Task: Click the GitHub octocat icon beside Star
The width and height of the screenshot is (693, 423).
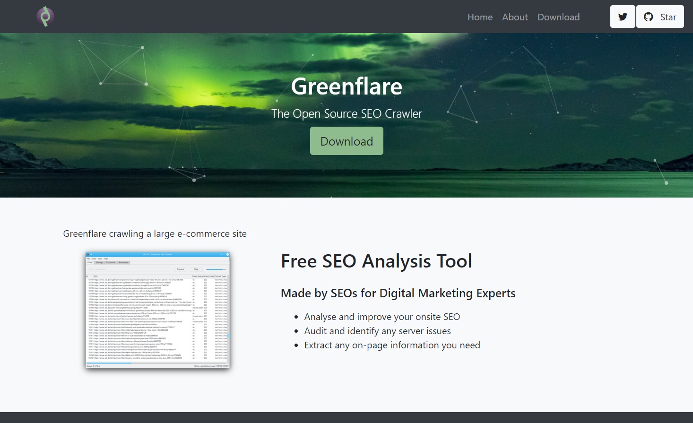Action: pyautogui.click(x=649, y=16)
